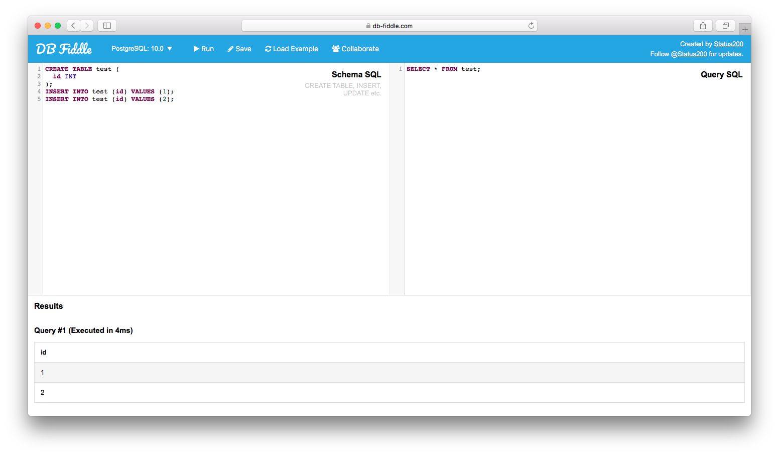The width and height of the screenshot is (779, 456).
Task: Follow the @Status200 link
Action: click(x=689, y=54)
